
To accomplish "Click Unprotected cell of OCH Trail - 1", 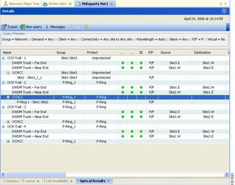I will tap(101, 58).
